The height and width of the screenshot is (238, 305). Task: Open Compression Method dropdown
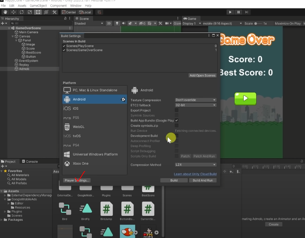[196, 165]
